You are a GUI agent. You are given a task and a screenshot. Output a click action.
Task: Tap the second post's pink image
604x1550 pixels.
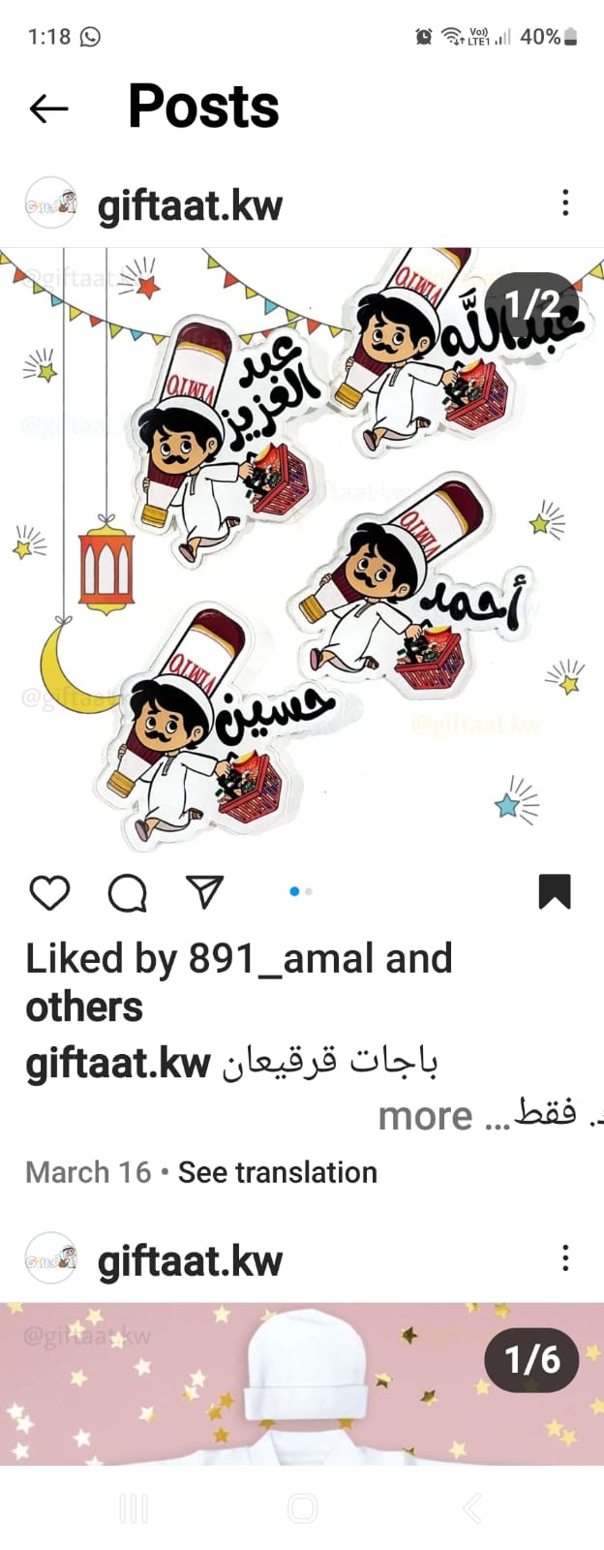click(302, 1383)
